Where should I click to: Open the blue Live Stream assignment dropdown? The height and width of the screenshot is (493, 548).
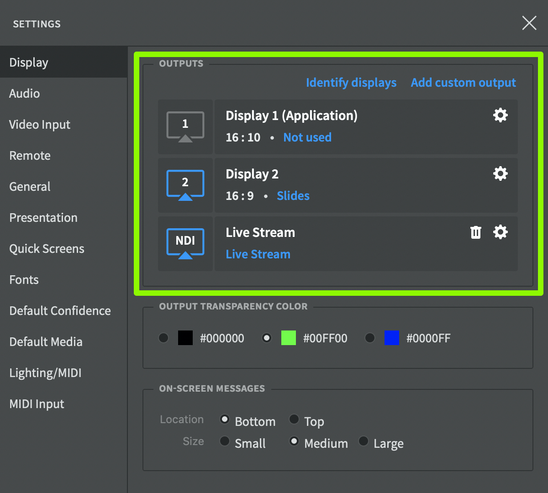click(258, 254)
